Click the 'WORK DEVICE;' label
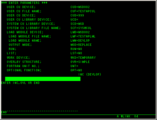The width and height of the screenshot is (157, 120). tap(18, 58)
